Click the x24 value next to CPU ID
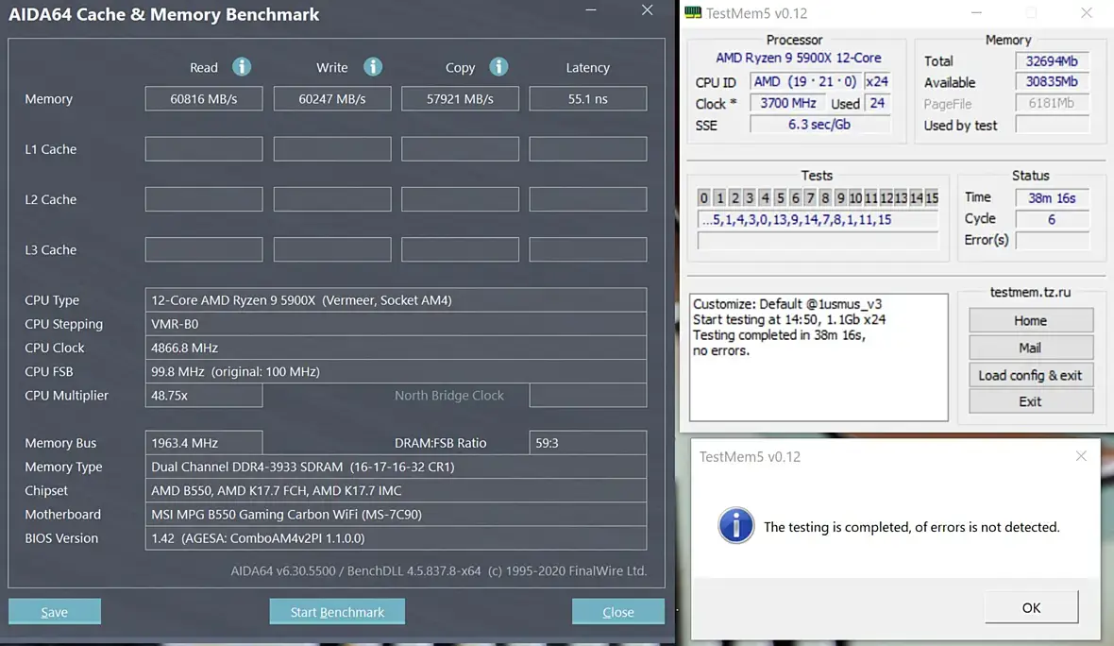Image resolution: width=1114 pixels, height=646 pixels. click(x=877, y=82)
